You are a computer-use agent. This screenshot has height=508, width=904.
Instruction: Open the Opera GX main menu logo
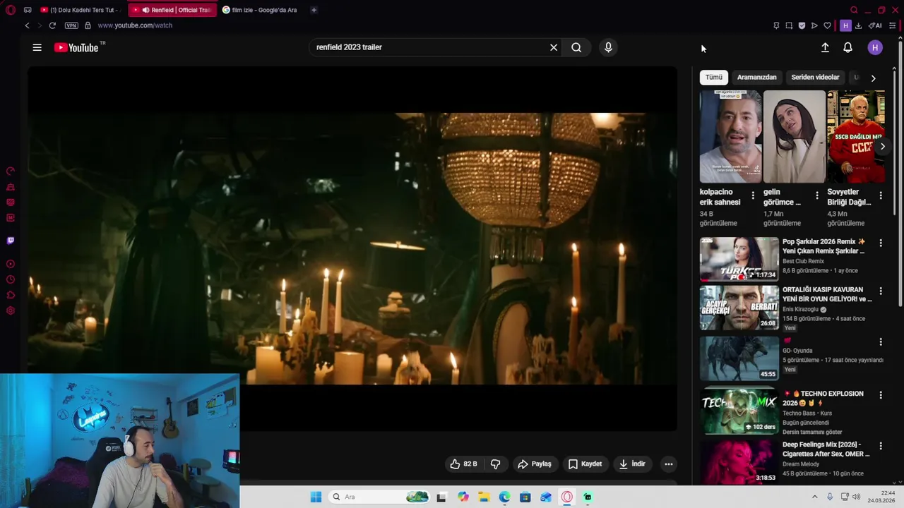pos(10,10)
